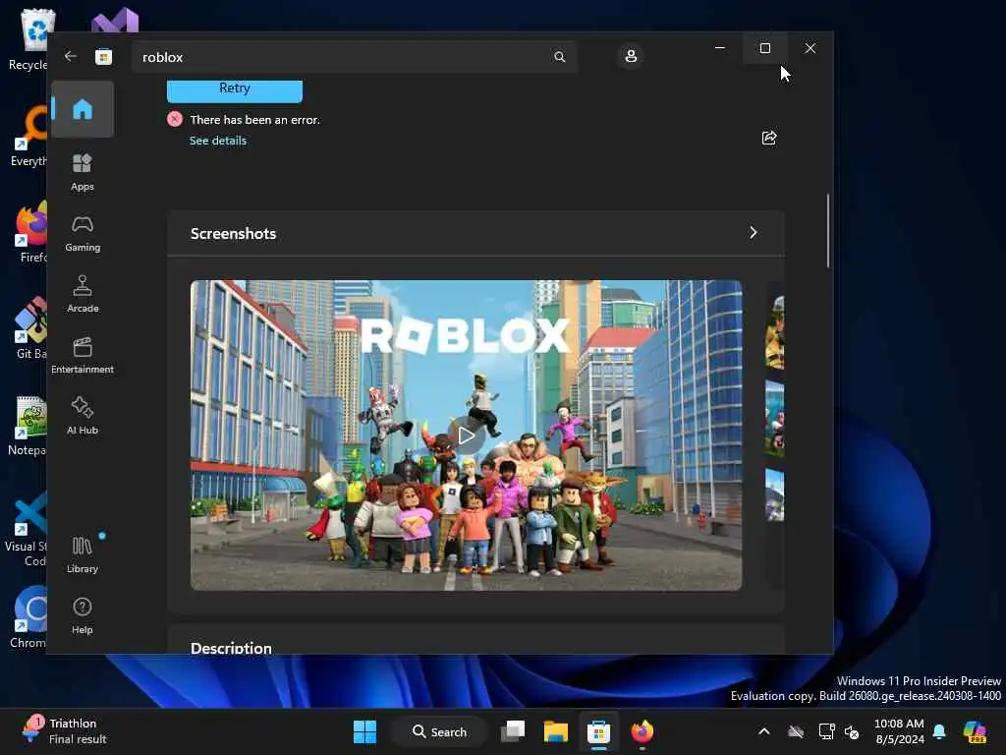Open Task View from the taskbar
Image resolution: width=1006 pixels, height=755 pixels.
tap(513, 731)
